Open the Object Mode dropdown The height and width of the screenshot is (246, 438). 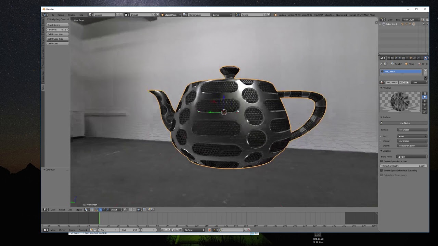pos(171,15)
